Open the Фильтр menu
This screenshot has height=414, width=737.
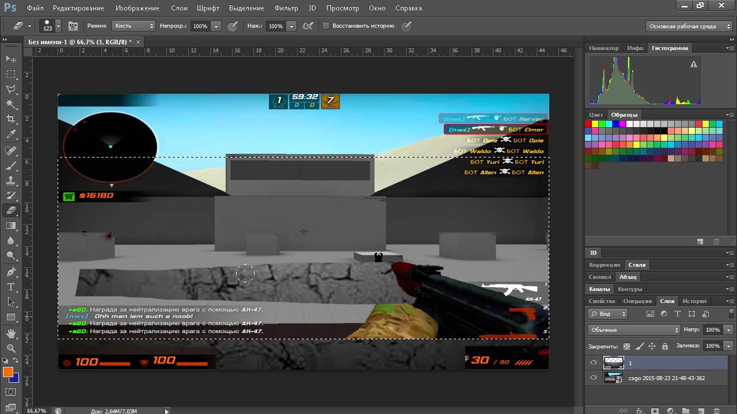[286, 8]
